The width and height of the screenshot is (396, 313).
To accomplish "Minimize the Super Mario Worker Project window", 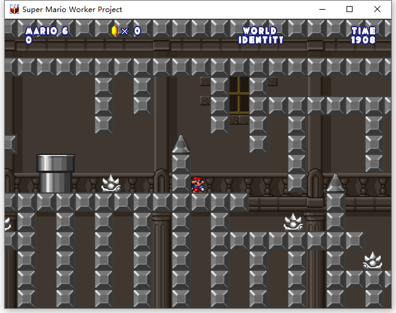I will (x=322, y=9).
